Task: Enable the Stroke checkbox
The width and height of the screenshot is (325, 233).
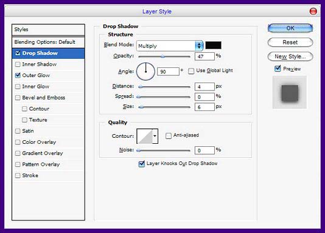Action: 18,175
